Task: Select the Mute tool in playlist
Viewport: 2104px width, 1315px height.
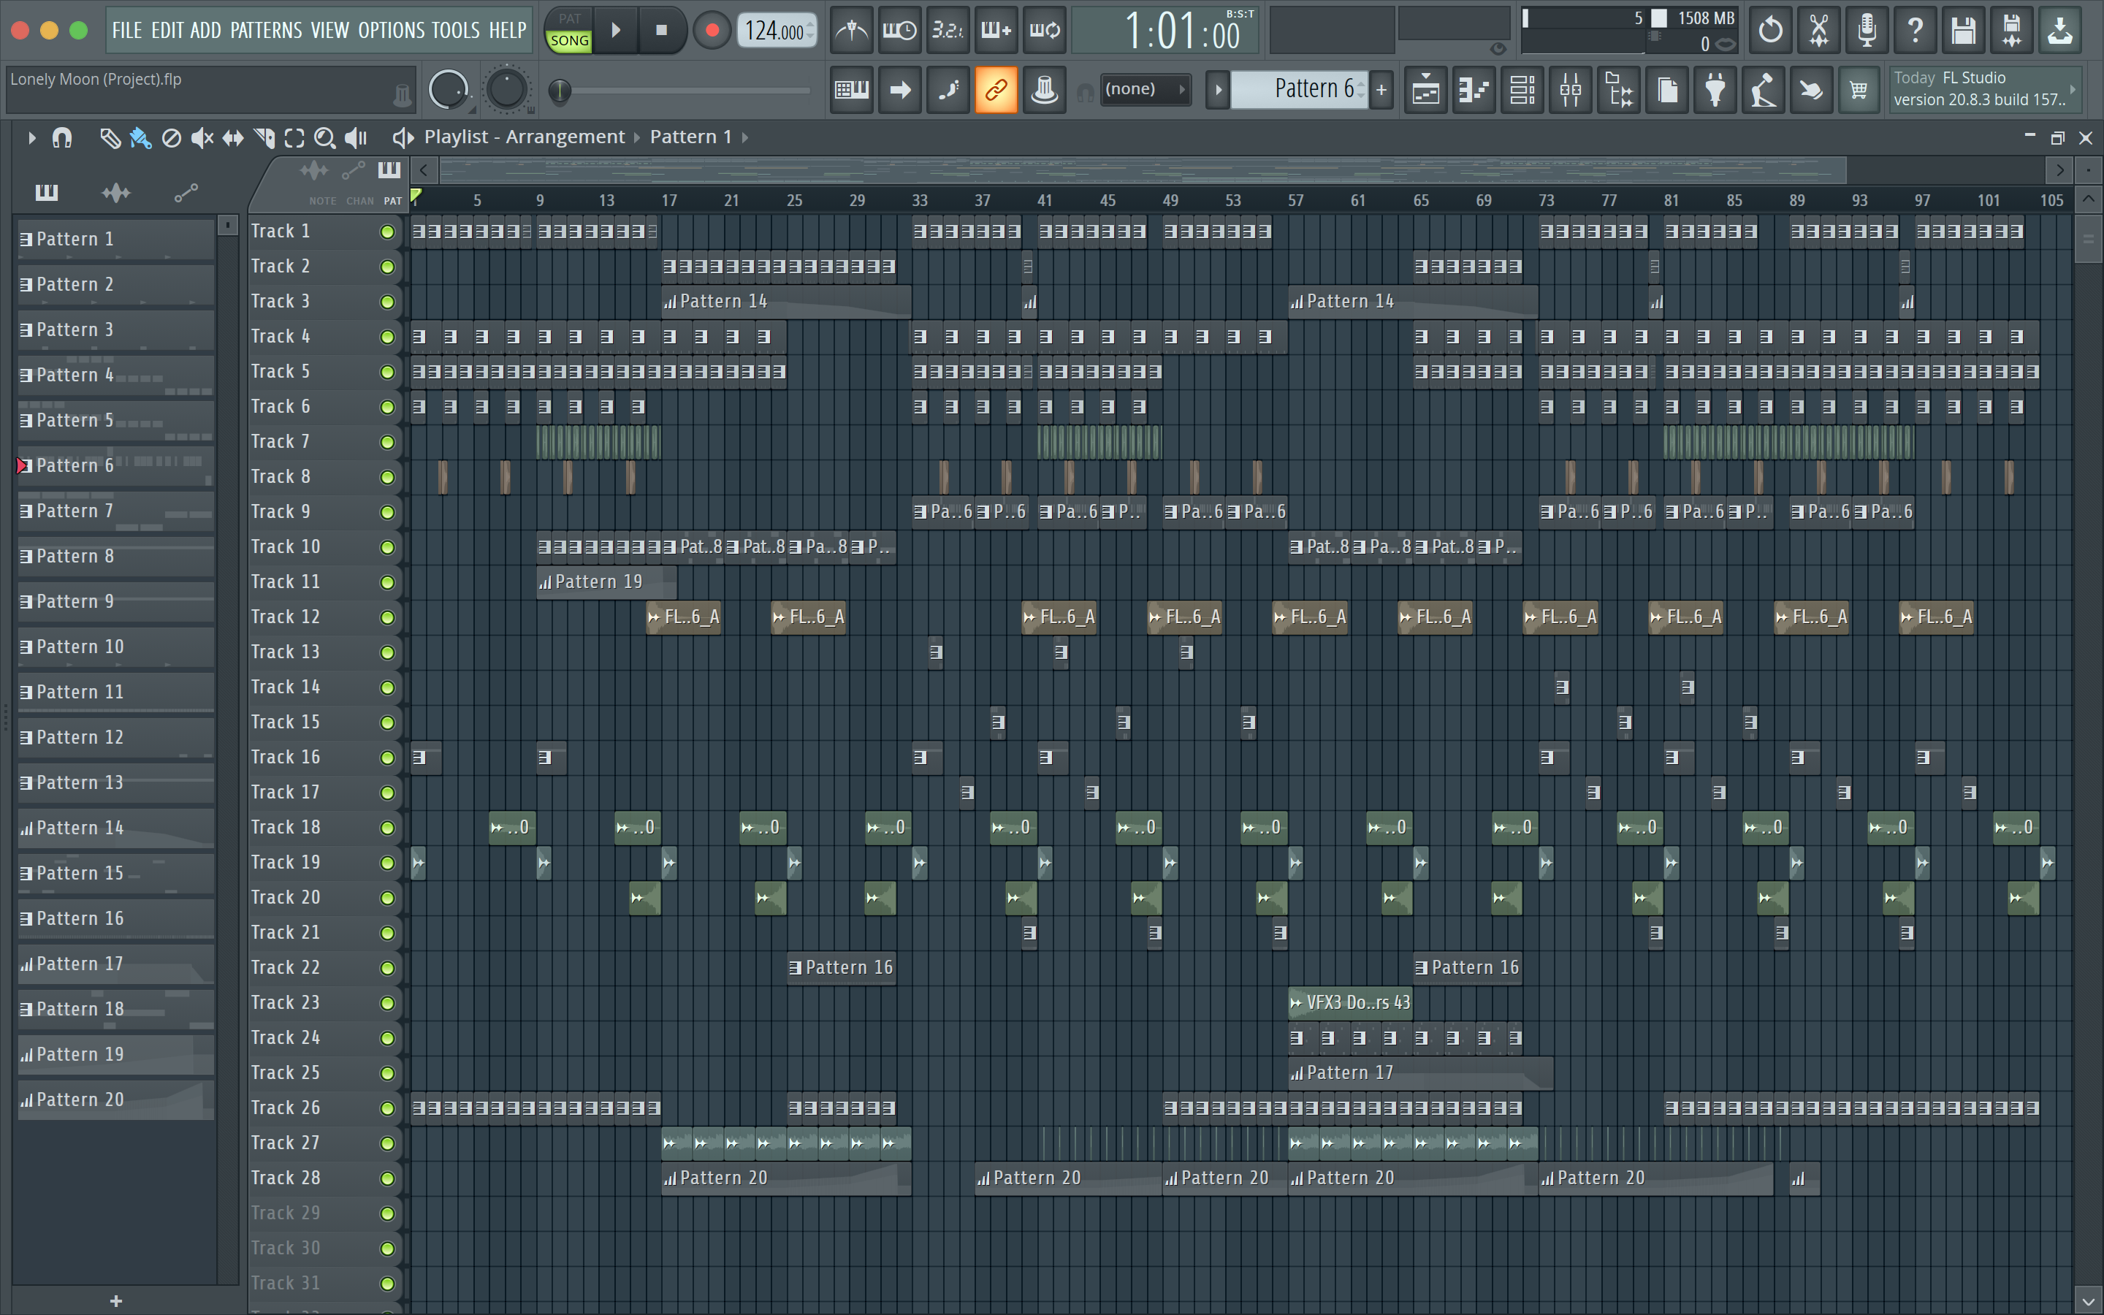Action: coord(202,137)
